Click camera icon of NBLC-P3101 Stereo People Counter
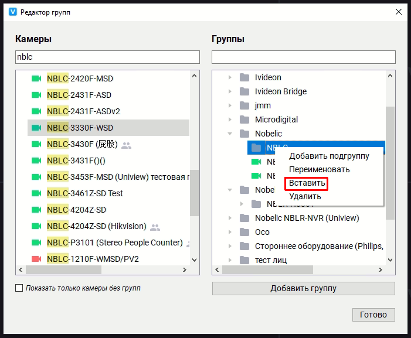Image resolution: width=411 pixels, height=338 pixels. point(36,243)
